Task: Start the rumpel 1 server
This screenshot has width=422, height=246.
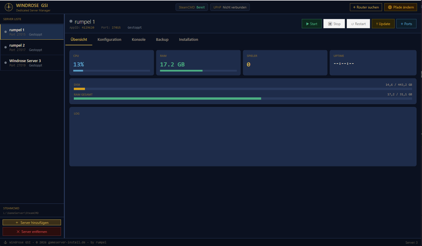Action: [312, 24]
